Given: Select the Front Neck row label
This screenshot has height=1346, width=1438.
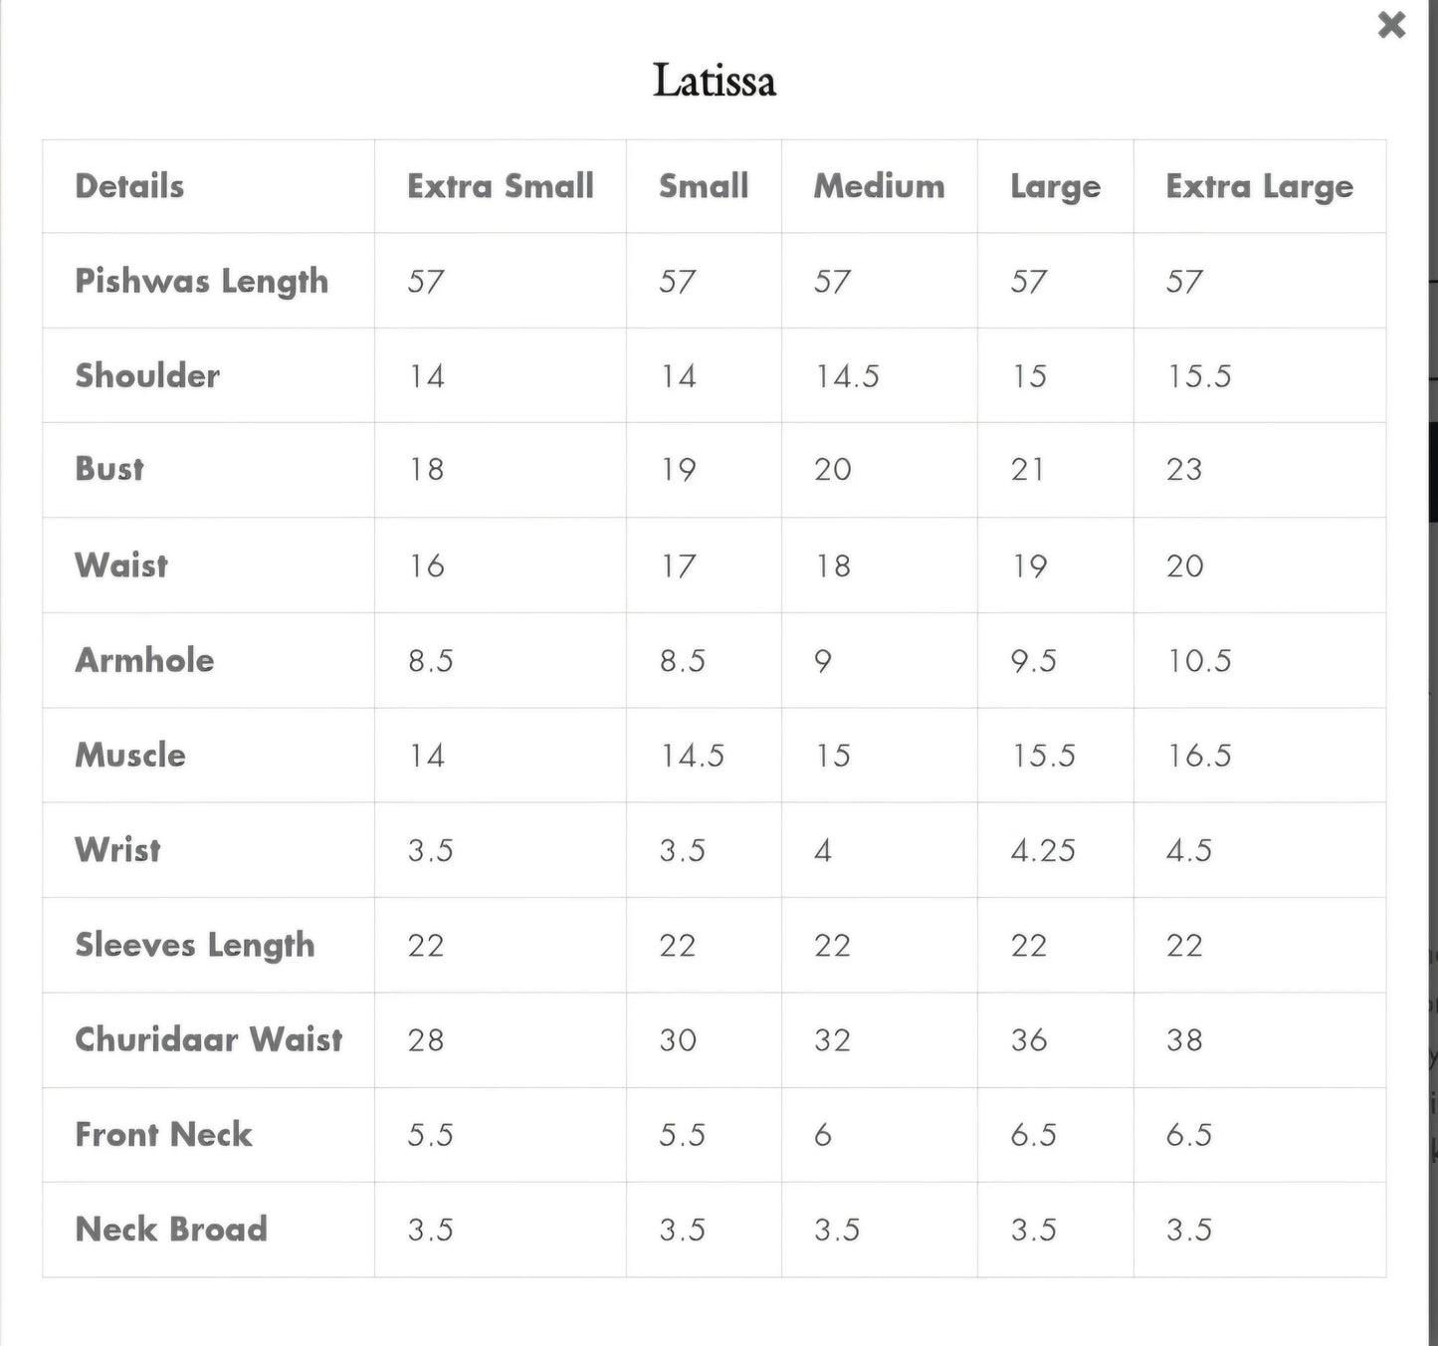Looking at the screenshot, I should pyautogui.click(x=163, y=1134).
